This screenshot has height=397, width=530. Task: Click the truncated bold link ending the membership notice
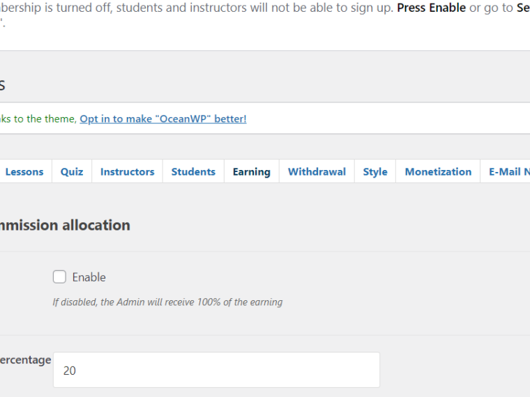pos(523,8)
